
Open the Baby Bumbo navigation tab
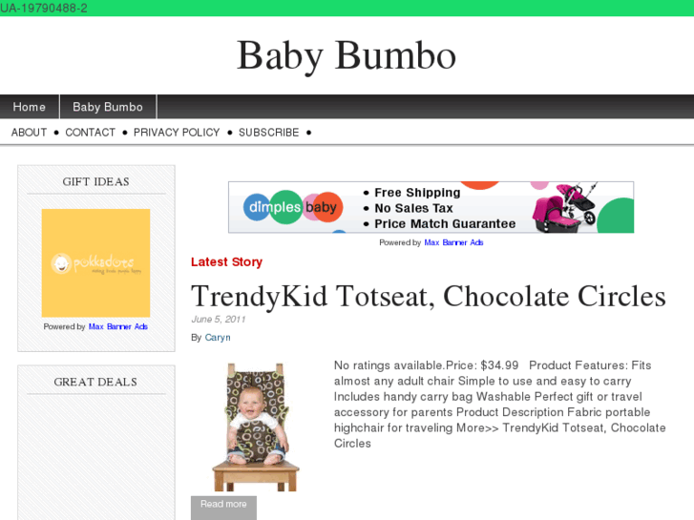108,107
